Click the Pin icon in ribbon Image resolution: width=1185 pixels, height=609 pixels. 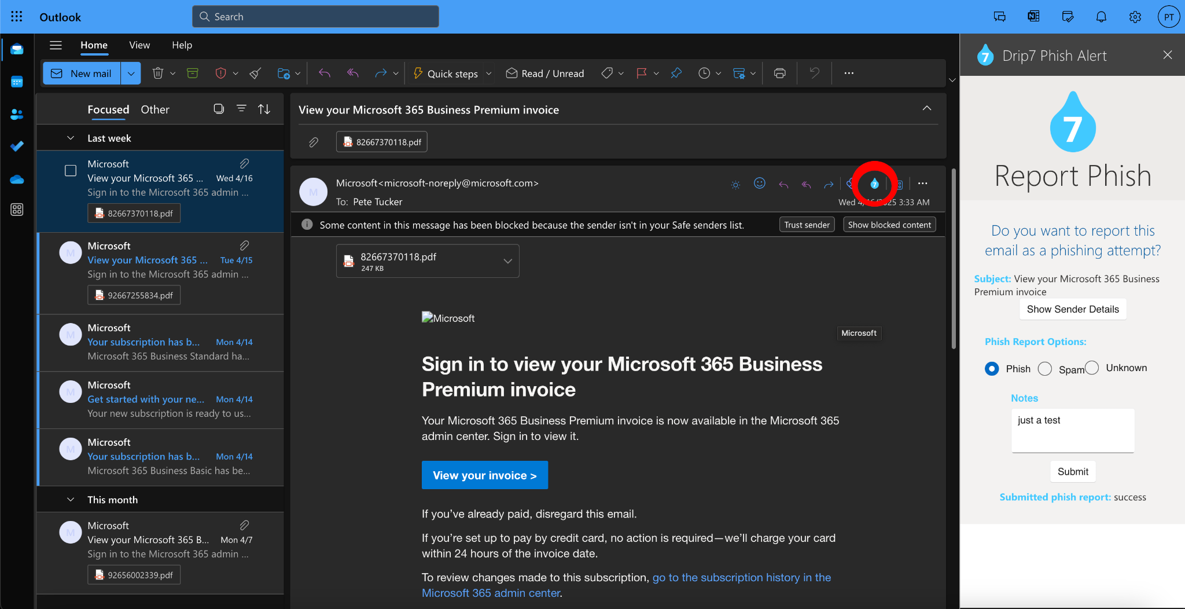[676, 74]
